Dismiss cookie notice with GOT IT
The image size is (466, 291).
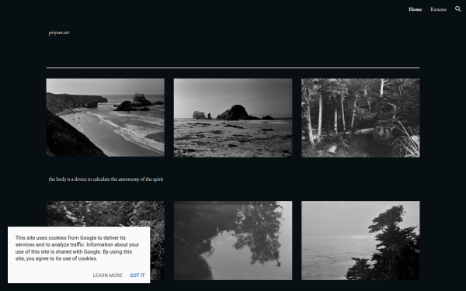pos(137,275)
